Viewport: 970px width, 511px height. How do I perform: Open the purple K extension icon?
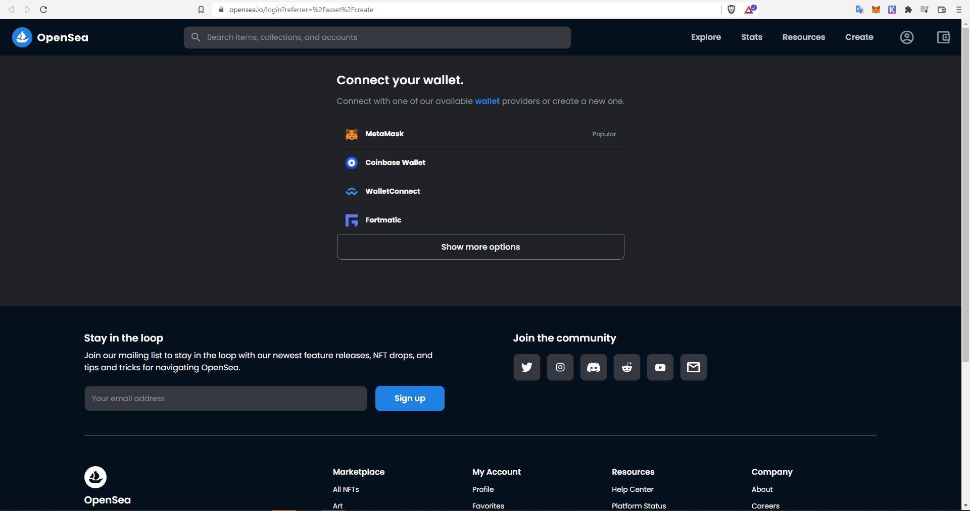892,10
